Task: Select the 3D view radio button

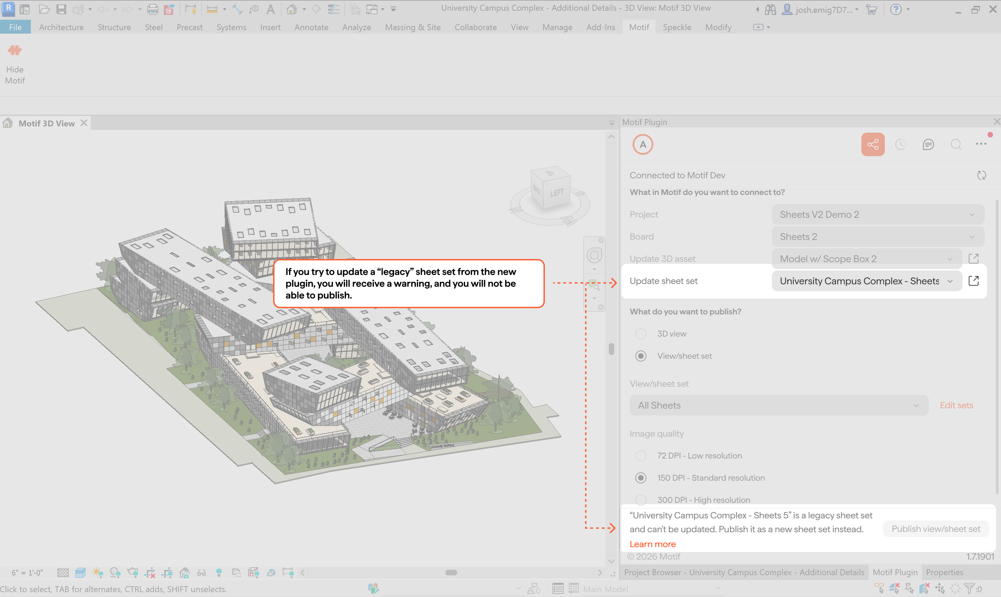Action: click(641, 333)
